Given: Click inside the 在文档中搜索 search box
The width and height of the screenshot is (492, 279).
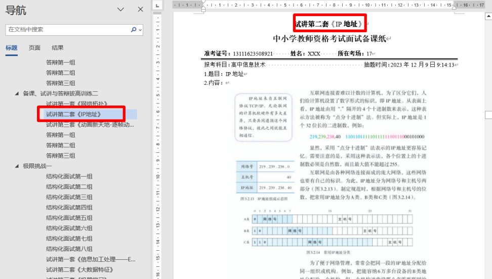Looking at the screenshot, I should point(66,30).
